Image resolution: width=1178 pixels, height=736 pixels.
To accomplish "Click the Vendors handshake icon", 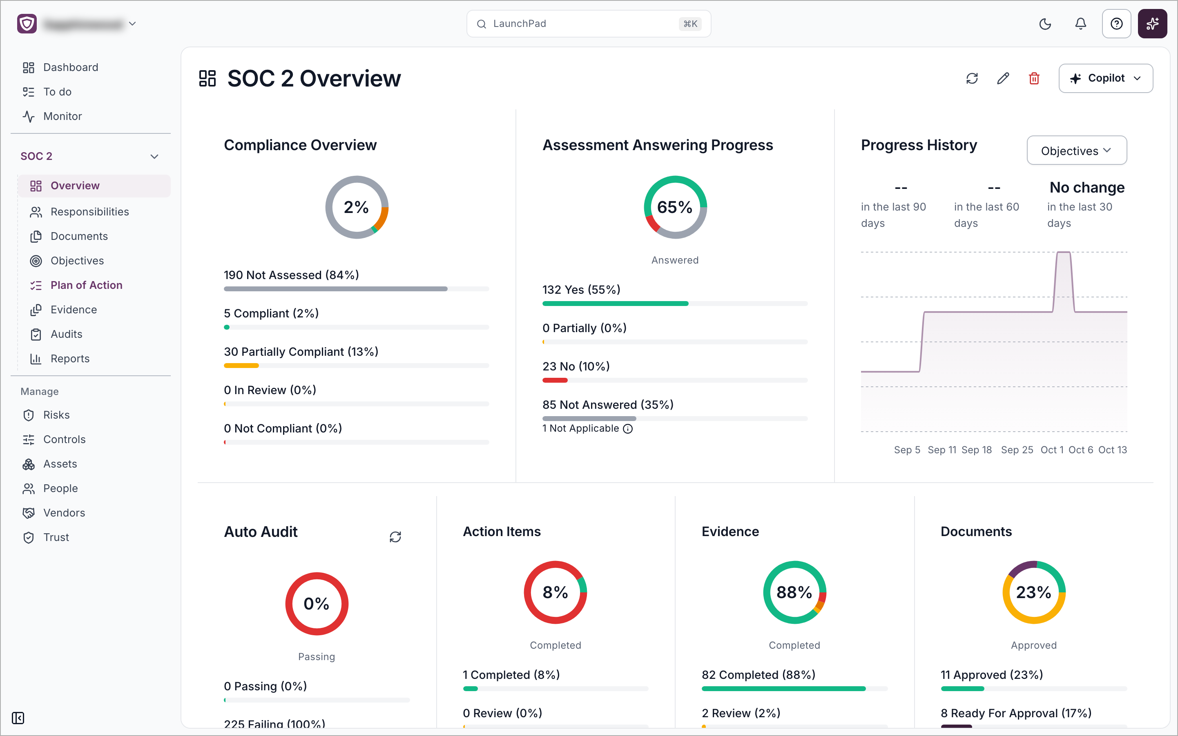I will click(28, 512).
